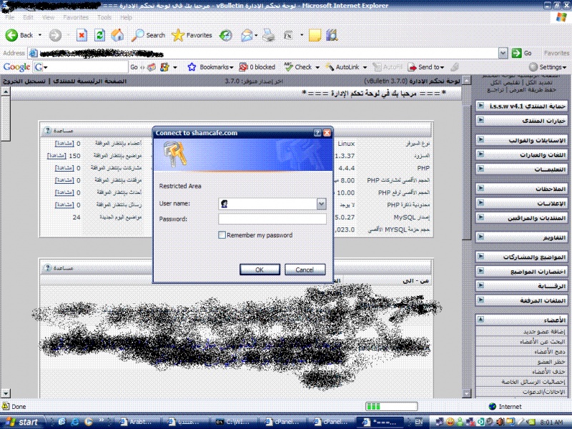Open the User name dropdown list
572x429 pixels.
pyautogui.click(x=321, y=204)
